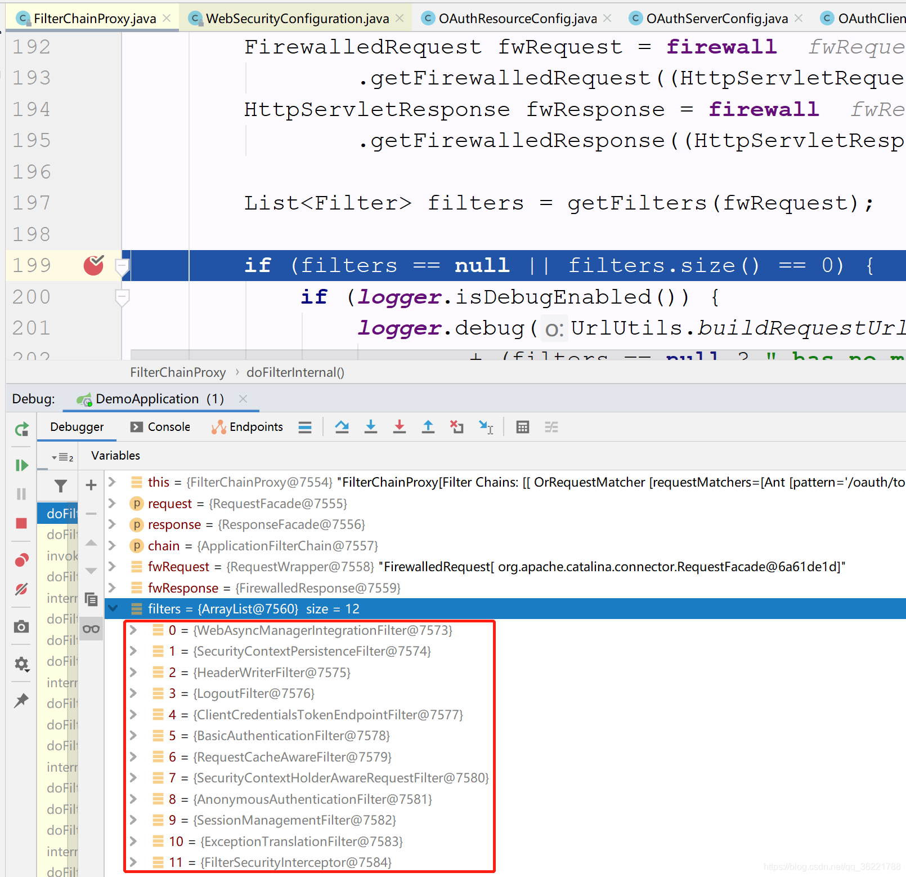
Task: Select the Debugger tab
Action: pyautogui.click(x=77, y=427)
